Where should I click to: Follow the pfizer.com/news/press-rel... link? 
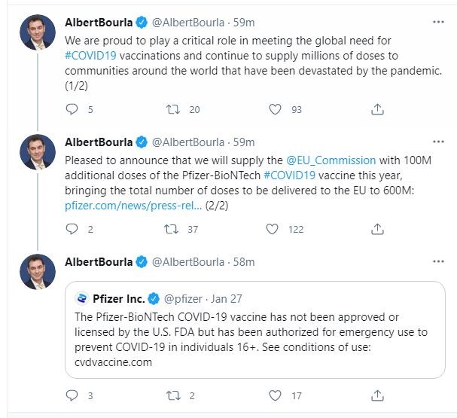click(134, 204)
